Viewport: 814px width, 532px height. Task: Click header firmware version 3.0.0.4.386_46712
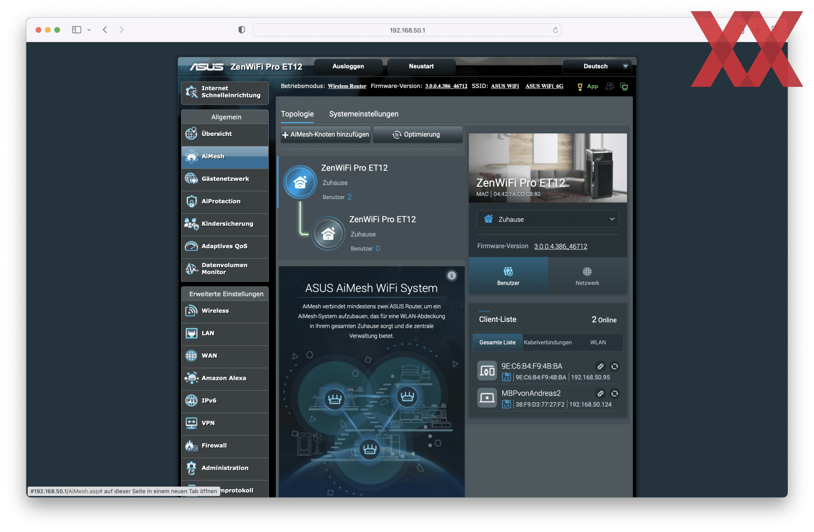[446, 86]
